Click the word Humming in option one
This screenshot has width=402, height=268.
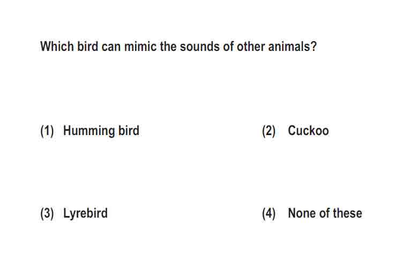(x=88, y=131)
